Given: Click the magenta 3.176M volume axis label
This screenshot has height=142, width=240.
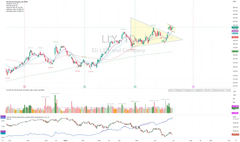Looking at the screenshot, I should point(235,106).
